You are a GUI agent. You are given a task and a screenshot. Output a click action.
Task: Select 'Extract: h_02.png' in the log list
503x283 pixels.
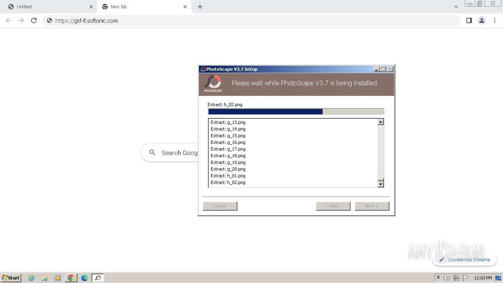point(228,182)
